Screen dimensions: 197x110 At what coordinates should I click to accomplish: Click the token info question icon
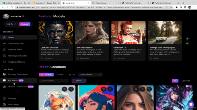coord(15,24)
